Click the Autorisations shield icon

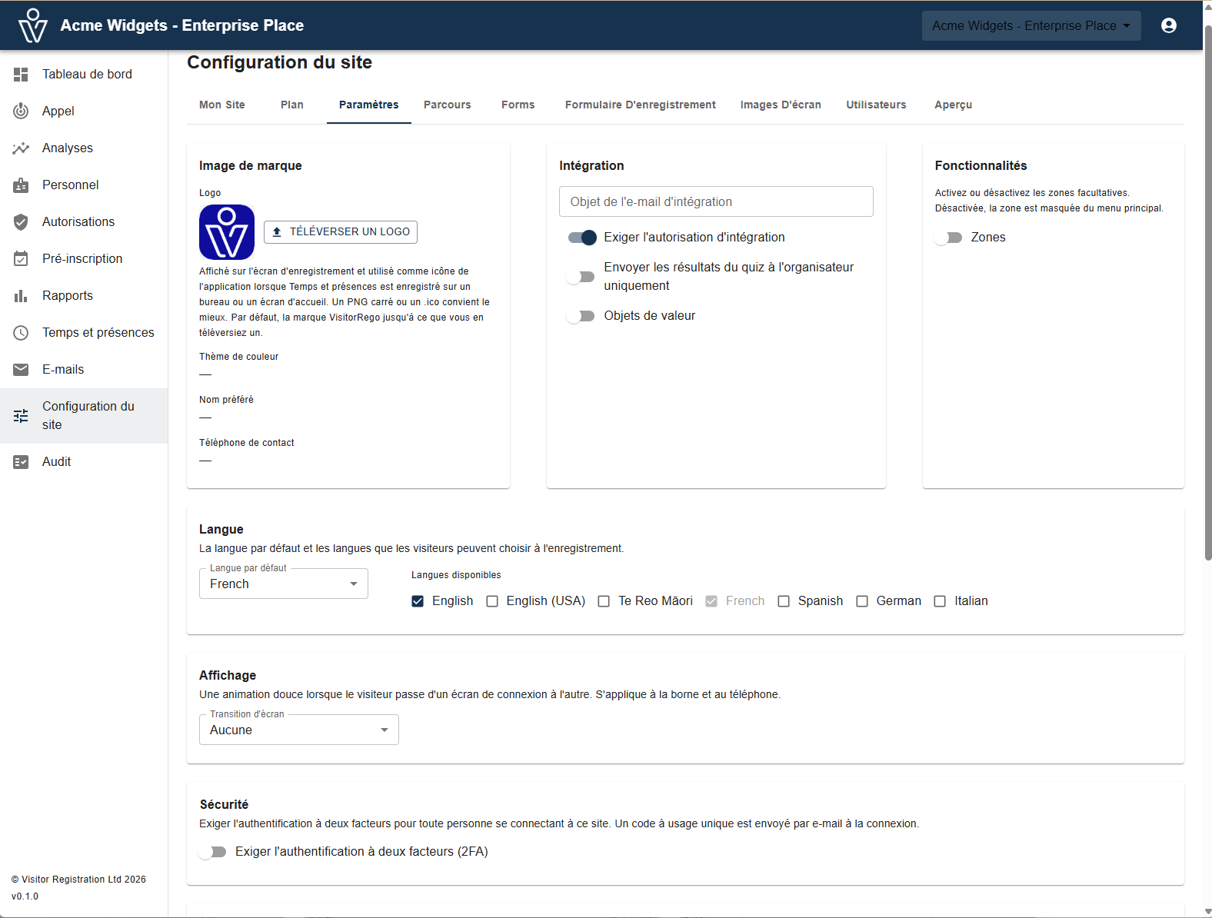[x=21, y=221]
